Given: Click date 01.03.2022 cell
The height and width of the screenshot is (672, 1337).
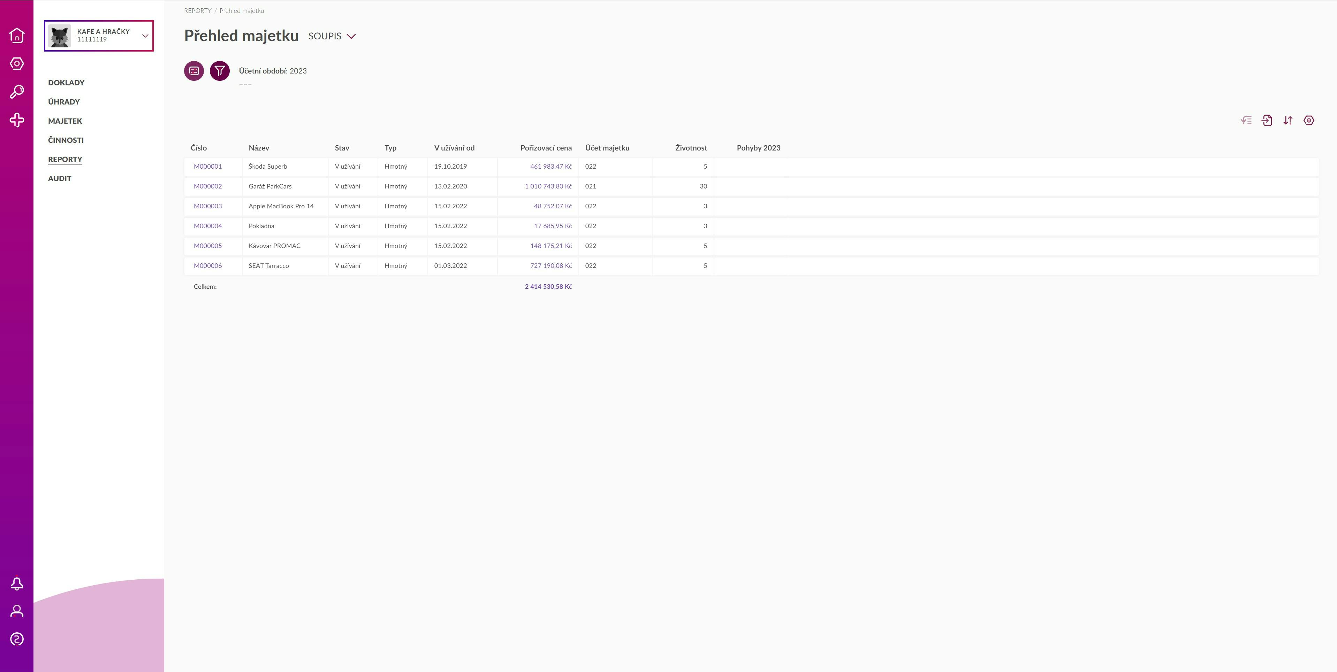Looking at the screenshot, I should coord(462,265).
